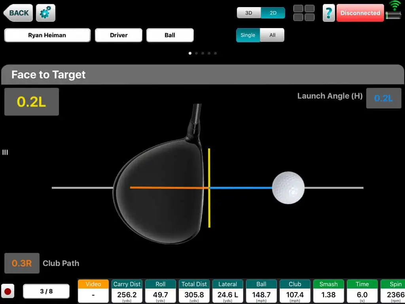
Task: Open the Ball type selector
Action: point(170,35)
